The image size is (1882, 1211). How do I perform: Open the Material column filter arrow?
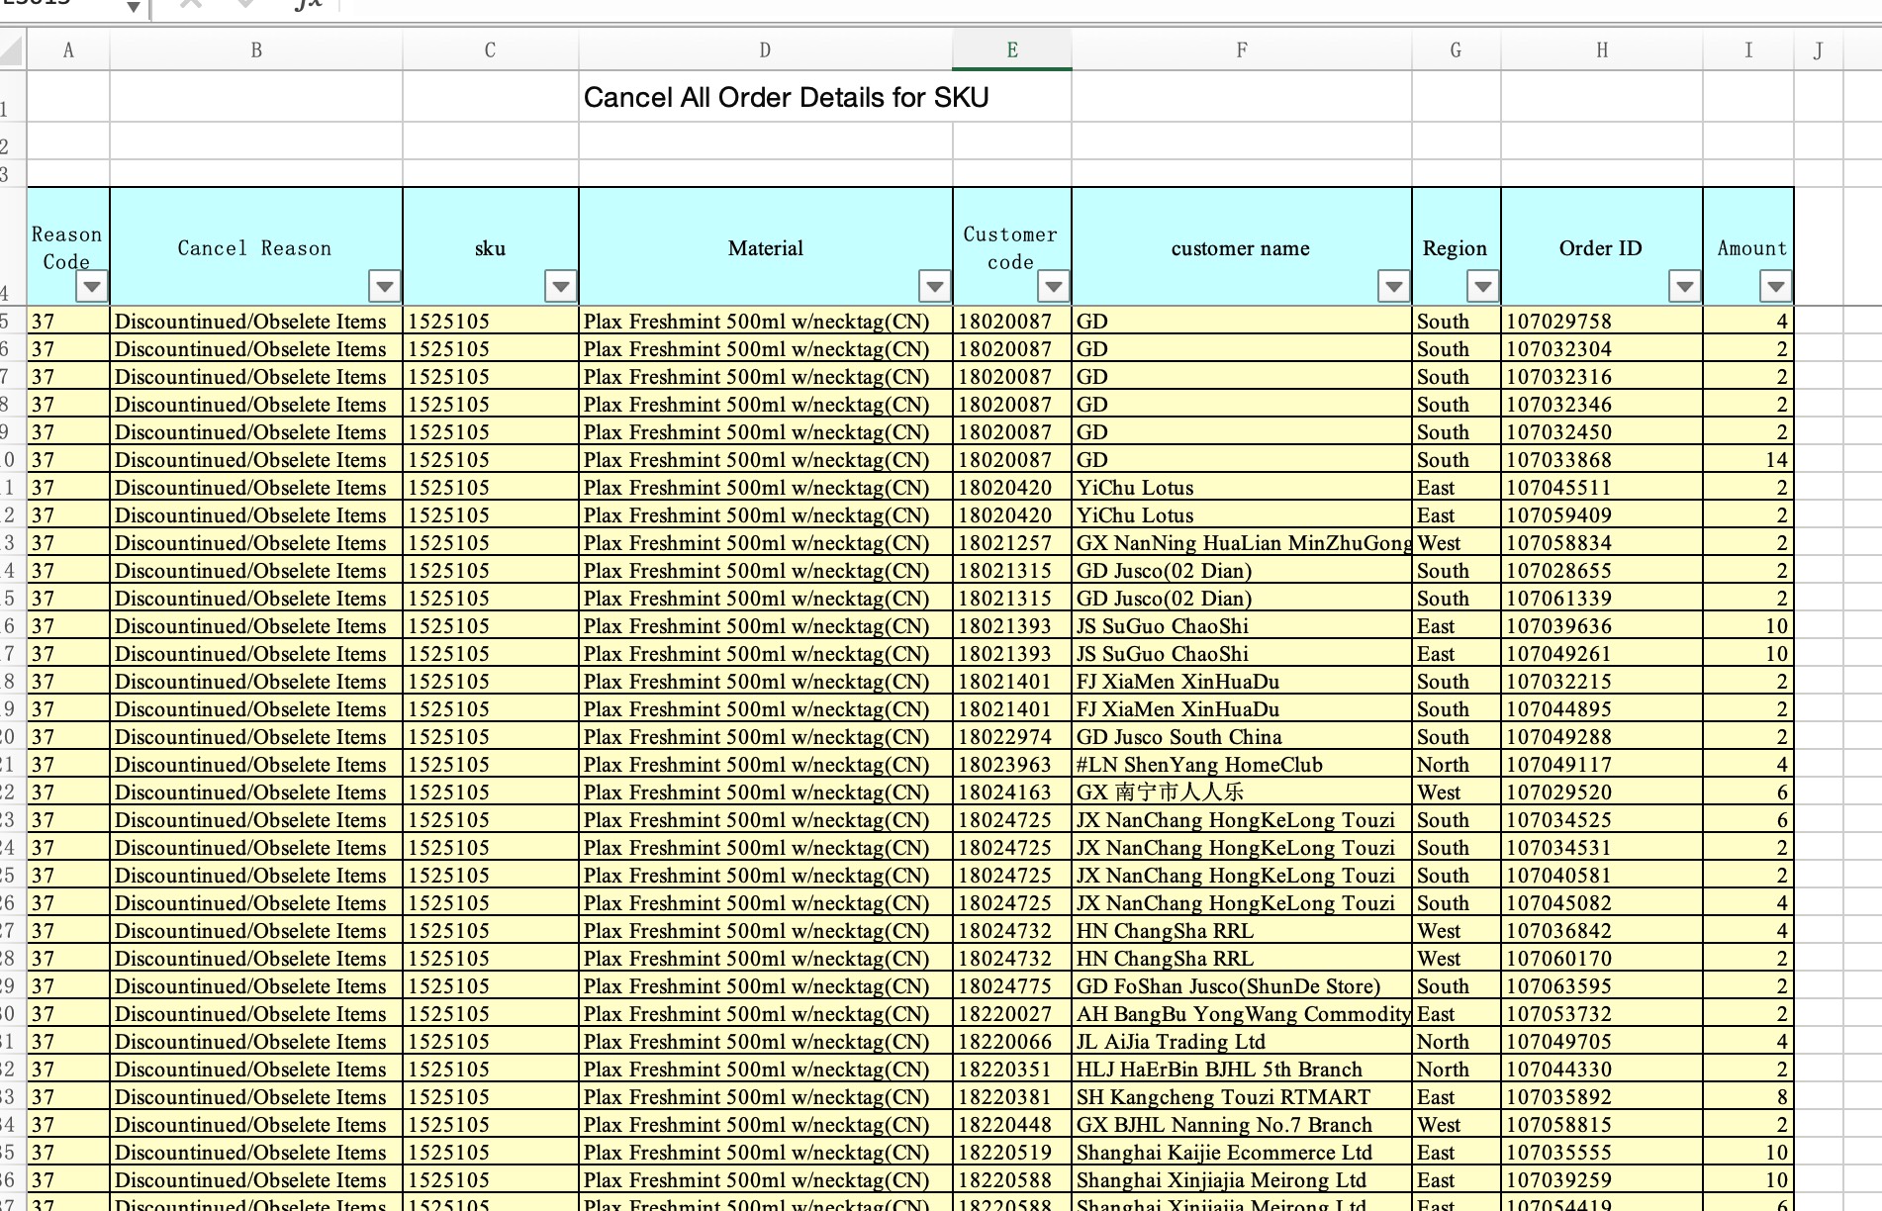coord(934,287)
